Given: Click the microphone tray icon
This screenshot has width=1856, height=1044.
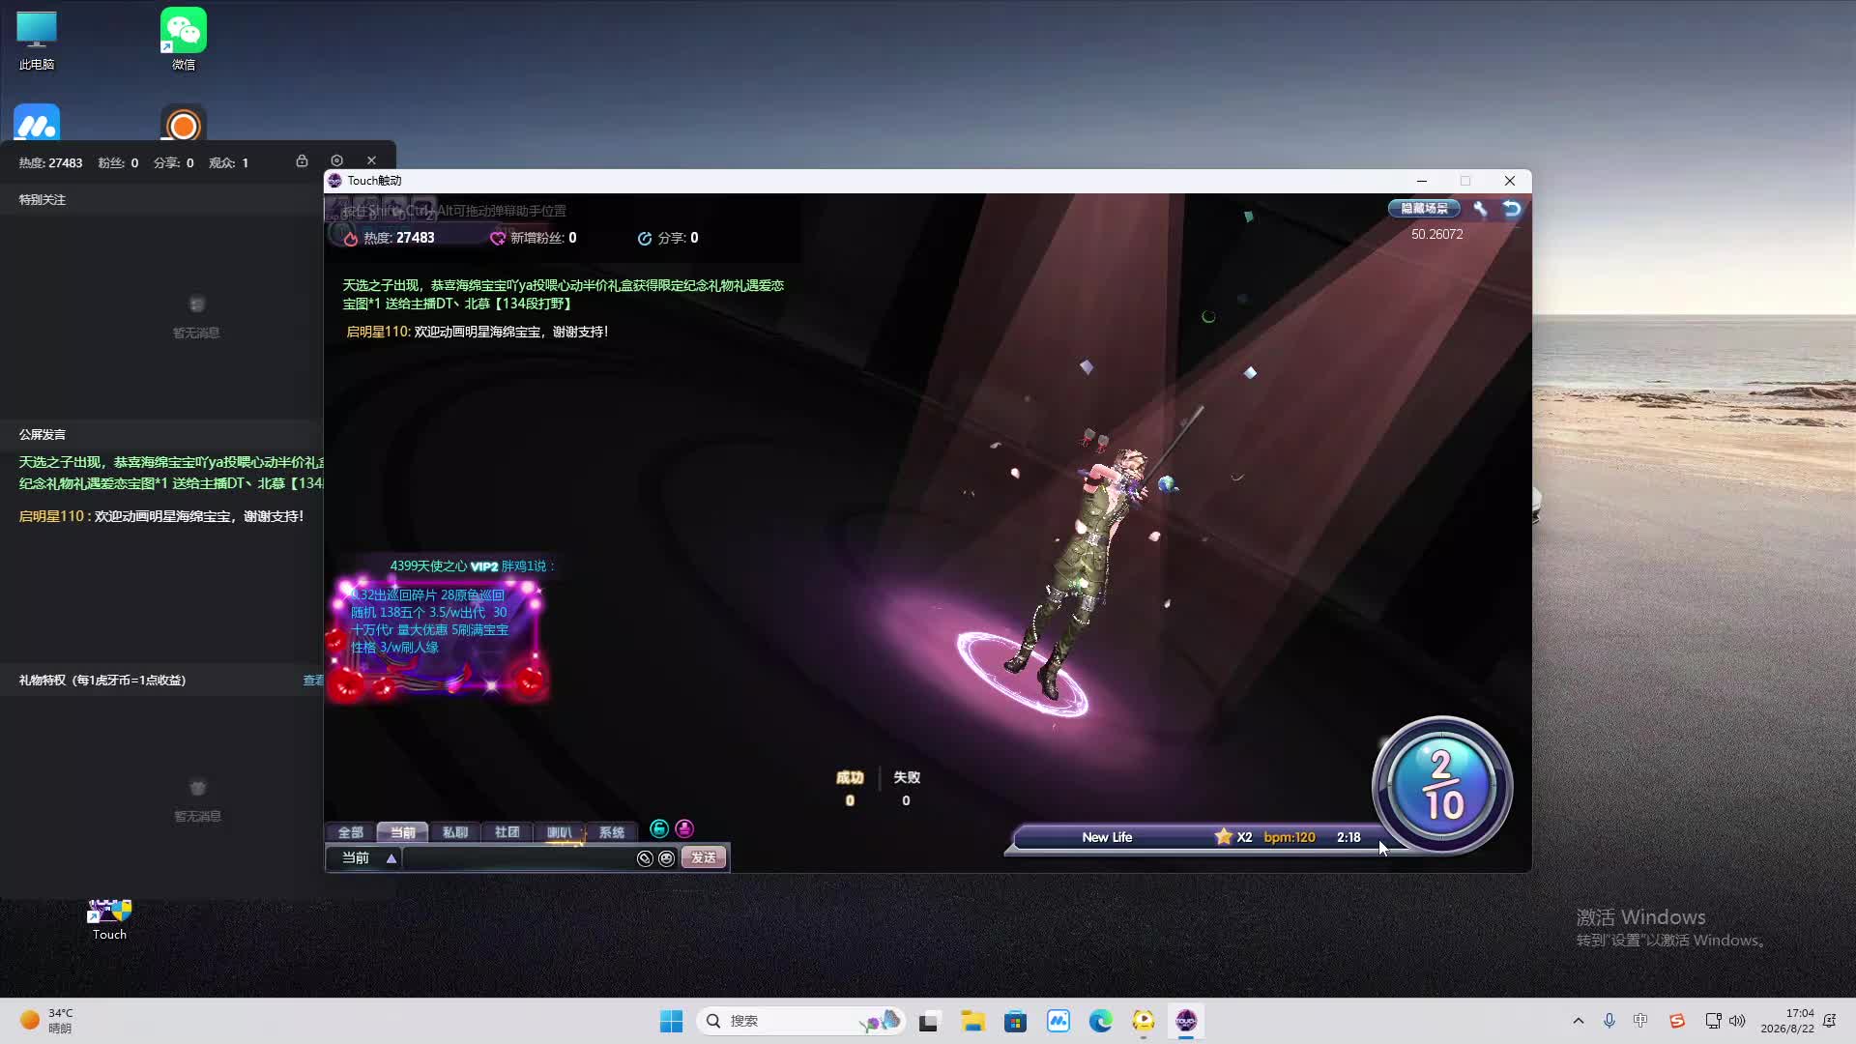Looking at the screenshot, I should pyautogui.click(x=1609, y=1021).
